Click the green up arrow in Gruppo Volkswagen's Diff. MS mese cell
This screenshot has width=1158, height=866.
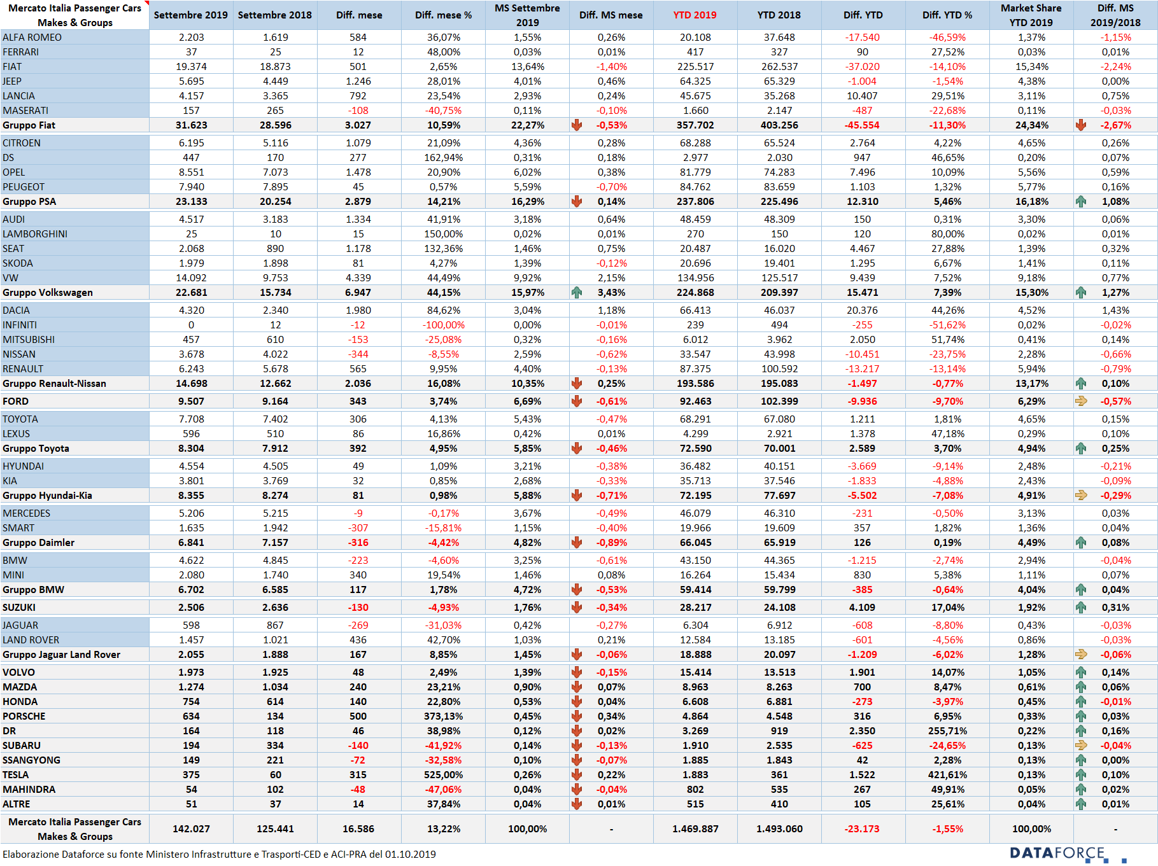[x=577, y=293]
